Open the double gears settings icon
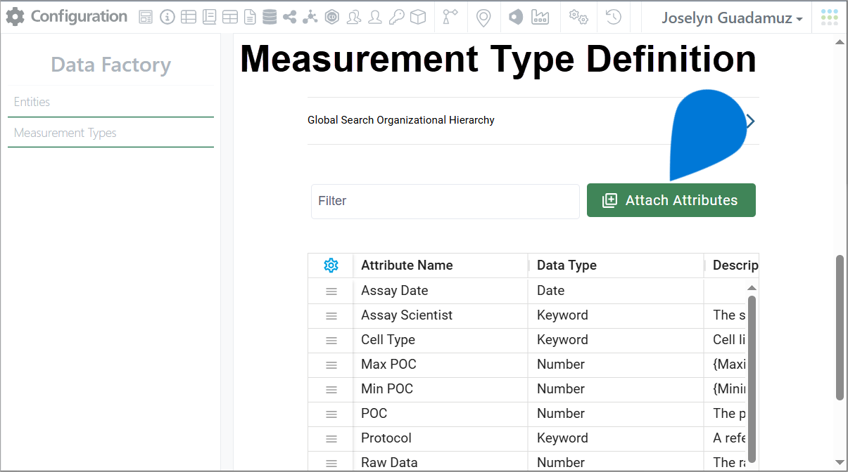 578,18
